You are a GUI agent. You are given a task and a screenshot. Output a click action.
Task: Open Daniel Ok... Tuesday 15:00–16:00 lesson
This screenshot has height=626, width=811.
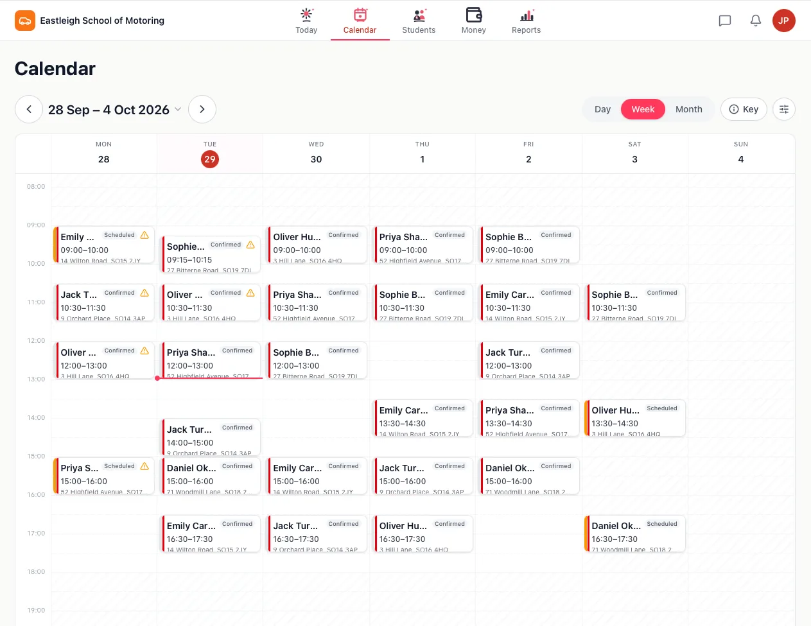[x=211, y=476]
